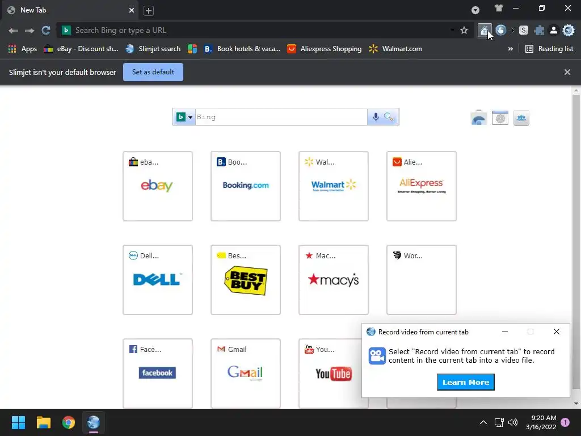Open the YouTube speed dial tile

click(330, 373)
